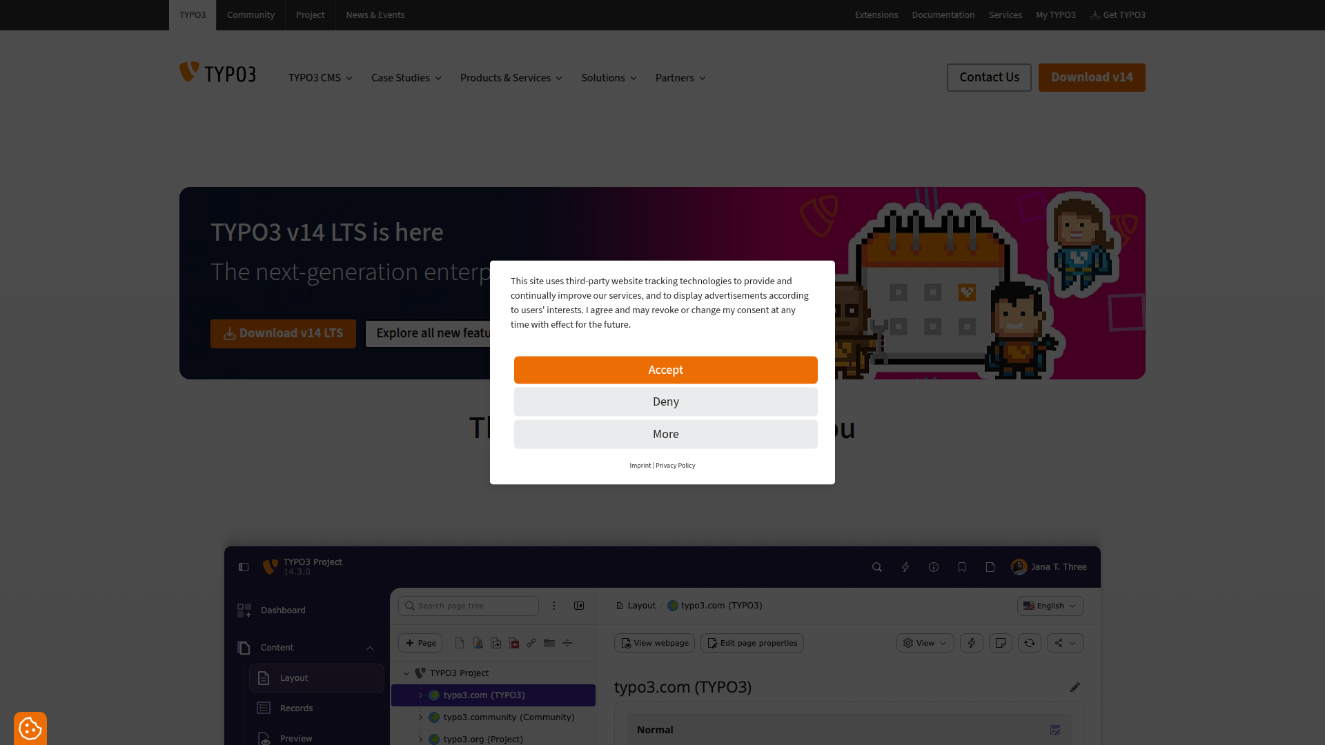
Task: Click the refresh icon in page toolbar
Action: [1030, 643]
